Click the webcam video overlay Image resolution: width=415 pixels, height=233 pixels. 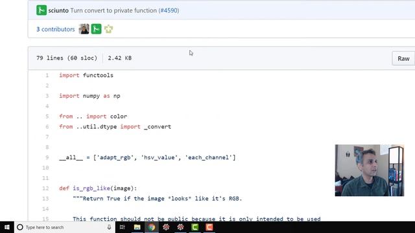pos(370,170)
